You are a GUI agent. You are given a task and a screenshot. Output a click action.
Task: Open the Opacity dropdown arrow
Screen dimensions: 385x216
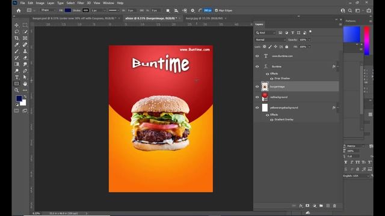click(309, 40)
